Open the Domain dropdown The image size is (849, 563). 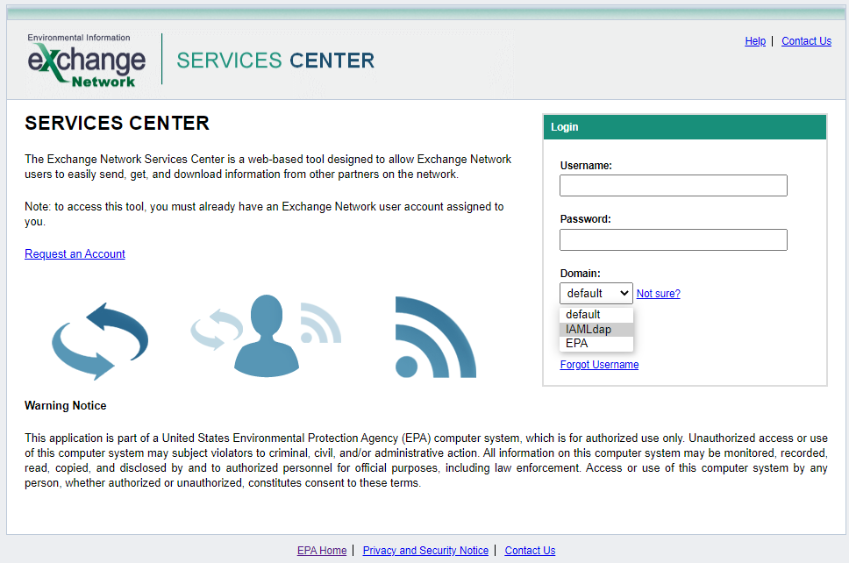(x=596, y=294)
